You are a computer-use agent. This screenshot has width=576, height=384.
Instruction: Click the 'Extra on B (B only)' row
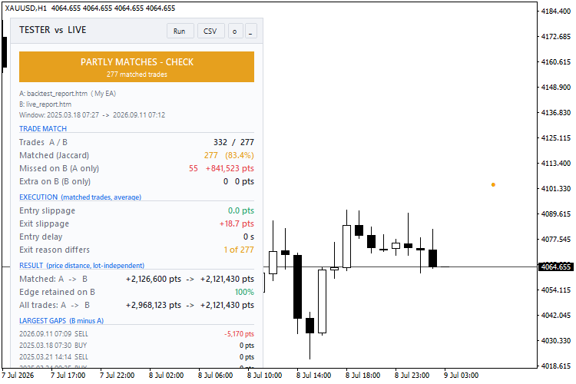coord(137,181)
